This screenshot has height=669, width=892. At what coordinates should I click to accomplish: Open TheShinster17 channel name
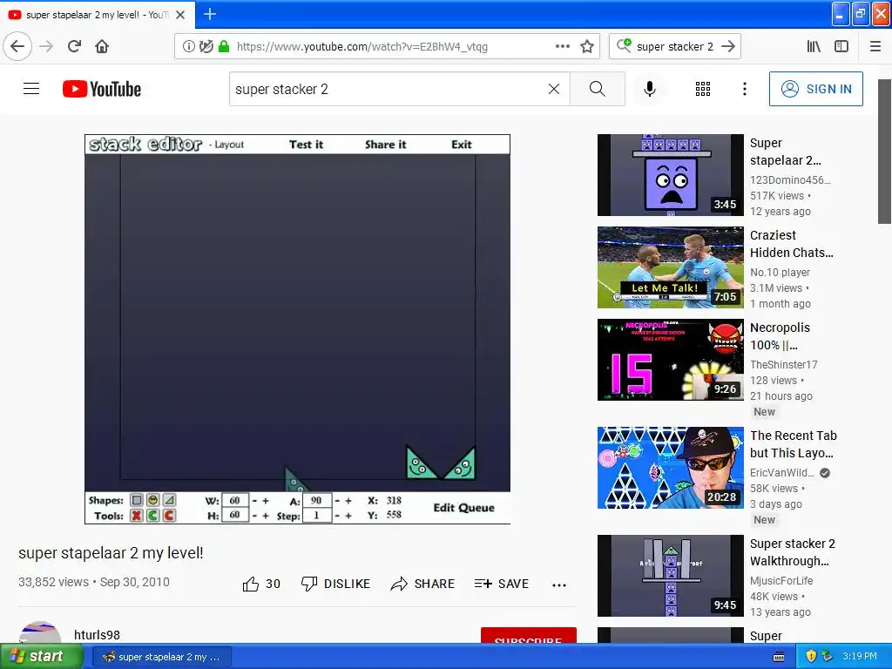pyautogui.click(x=783, y=365)
